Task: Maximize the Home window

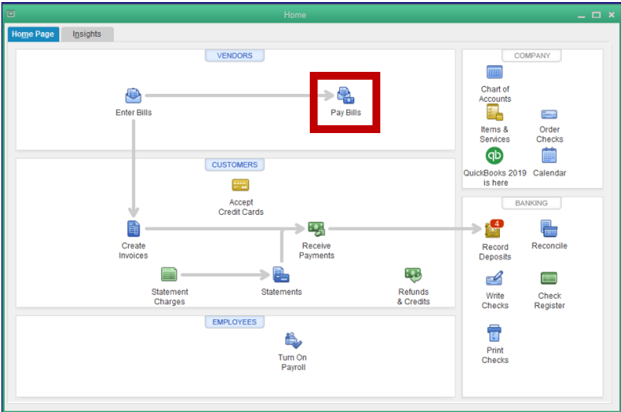Action: [x=596, y=15]
